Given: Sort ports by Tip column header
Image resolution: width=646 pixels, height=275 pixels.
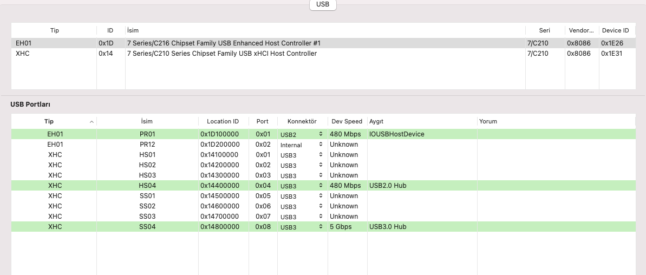Looking at the screenshot, I should click(49, 121).
